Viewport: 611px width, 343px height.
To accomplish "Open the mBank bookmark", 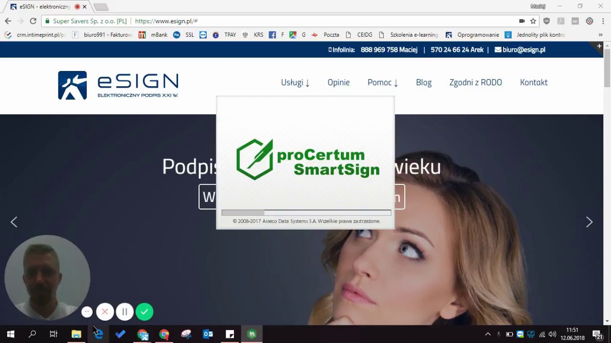I will coord(153,35).
